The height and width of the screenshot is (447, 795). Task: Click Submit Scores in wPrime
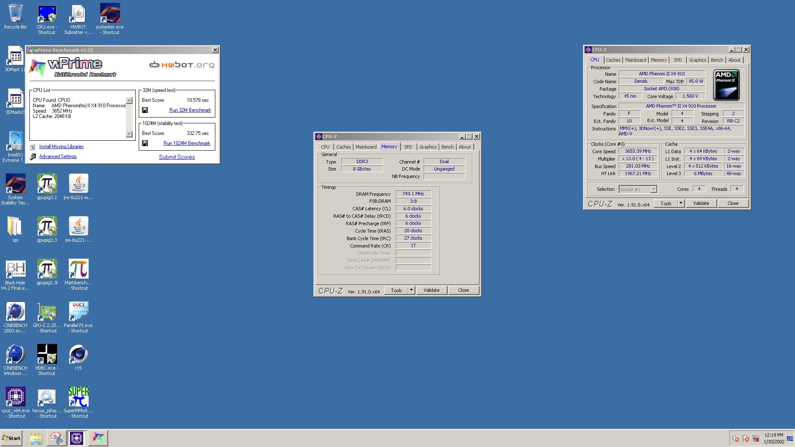[177, 157]
